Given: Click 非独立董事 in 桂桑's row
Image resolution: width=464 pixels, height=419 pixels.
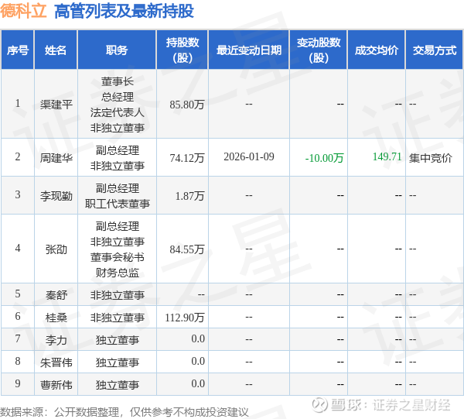Looking at the screenshot, I should tap(118, 318).
